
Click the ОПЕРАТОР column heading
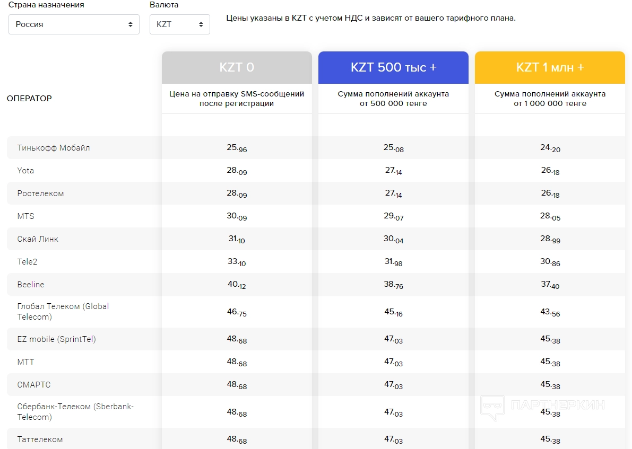pyautogui.click(x=29, y=99)
